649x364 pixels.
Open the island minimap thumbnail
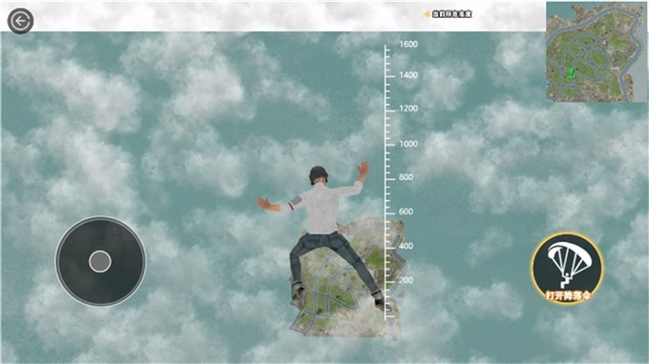[596, 51]
